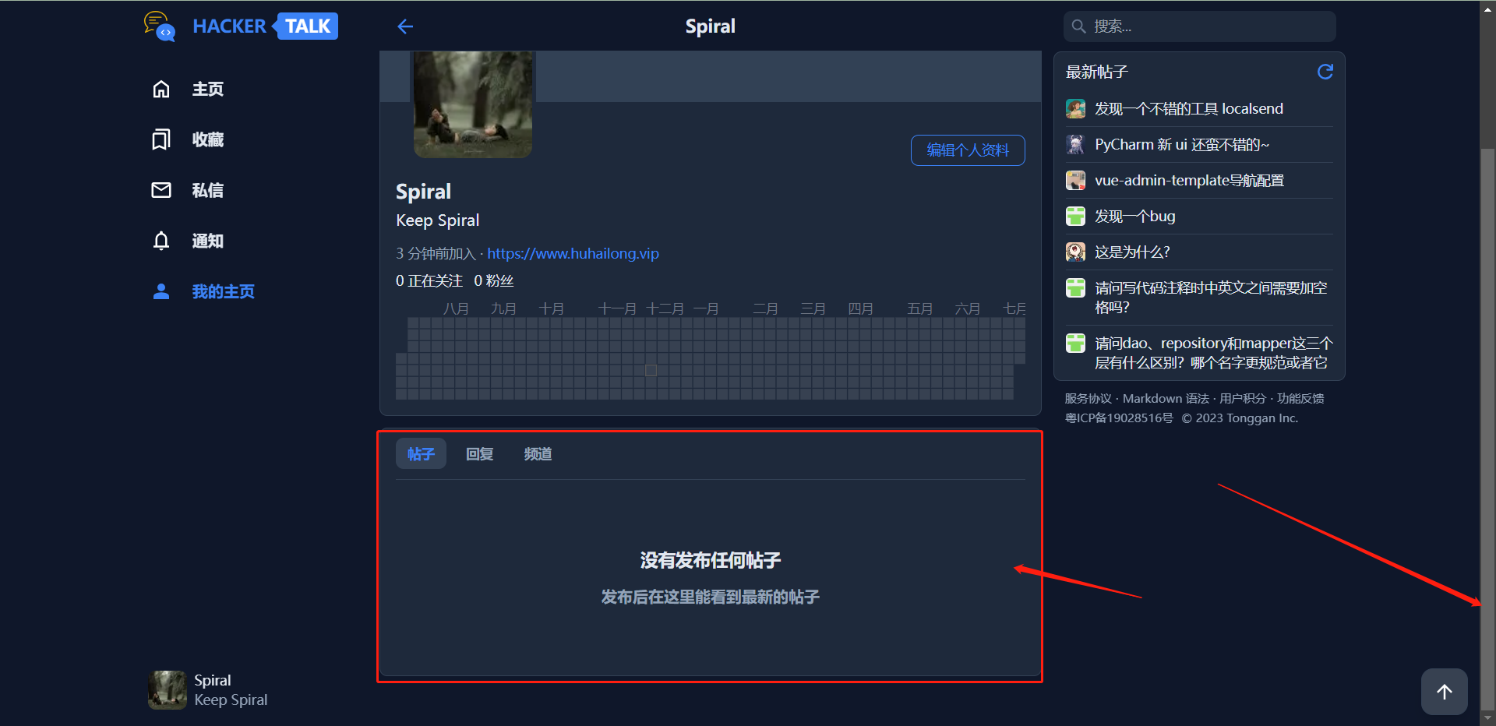Select the 帖子 tab

pyautogui.click(x=421, y=454)
